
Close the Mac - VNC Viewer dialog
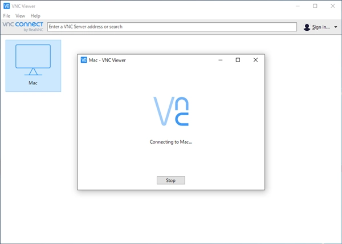pos(255,60)
